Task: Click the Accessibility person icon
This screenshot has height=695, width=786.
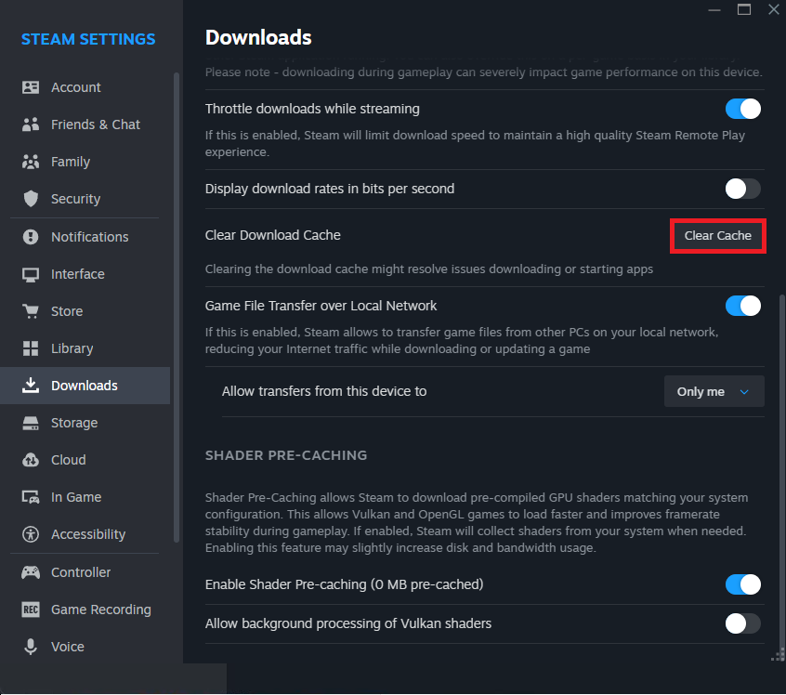Action: (31, 534)
